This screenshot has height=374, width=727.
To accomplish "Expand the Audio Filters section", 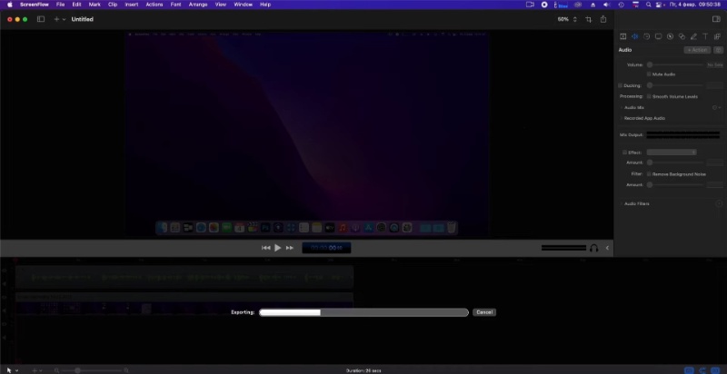I will [622, 203].
